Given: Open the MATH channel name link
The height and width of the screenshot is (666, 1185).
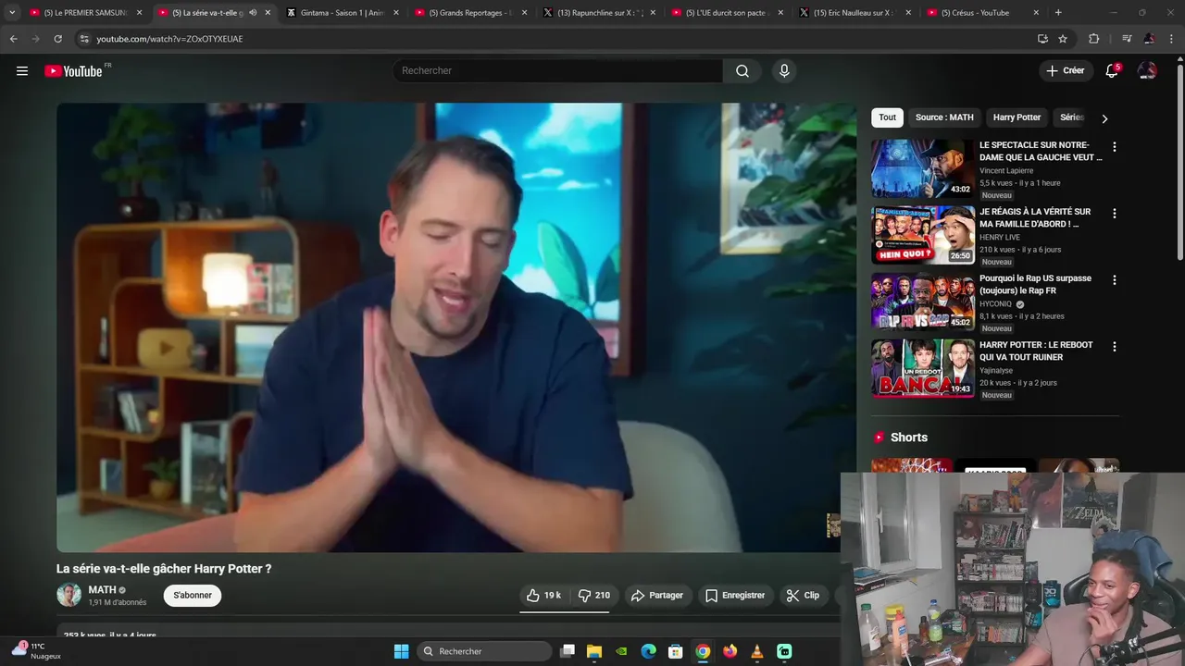Looking at the screenshot, I should (102, 589).
